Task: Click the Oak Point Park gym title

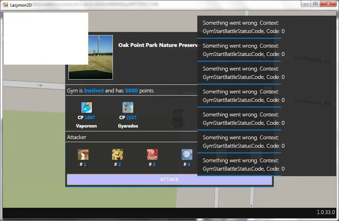Action: (x=158, y=45)
